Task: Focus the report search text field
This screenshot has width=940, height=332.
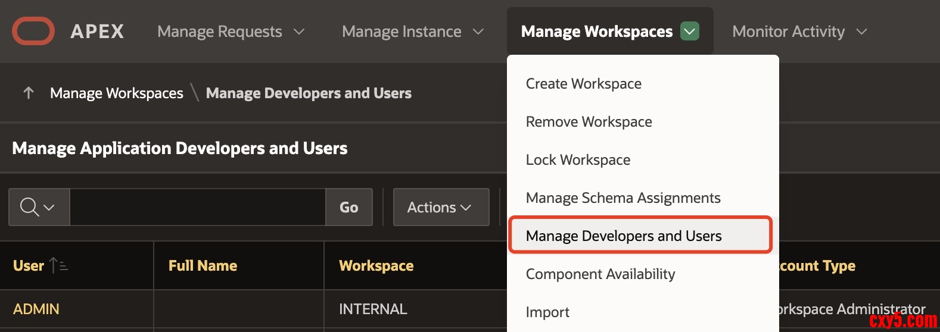Action: point(197,207)
